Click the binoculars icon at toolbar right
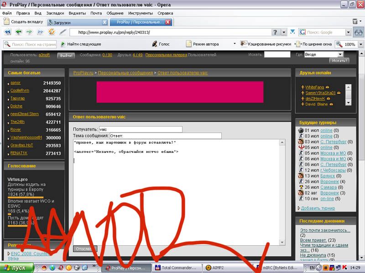This screenshot has width=365, height=273. click(358, 32)
